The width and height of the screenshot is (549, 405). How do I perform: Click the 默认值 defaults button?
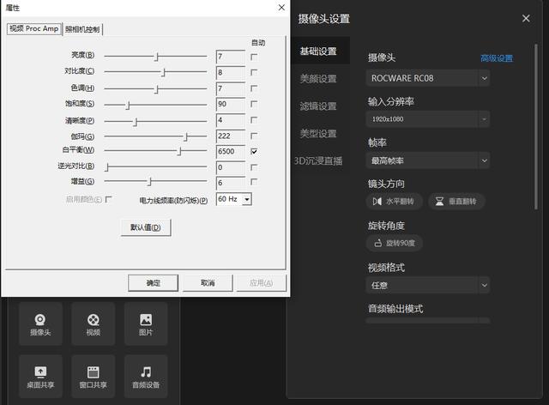tap(146, 227)
